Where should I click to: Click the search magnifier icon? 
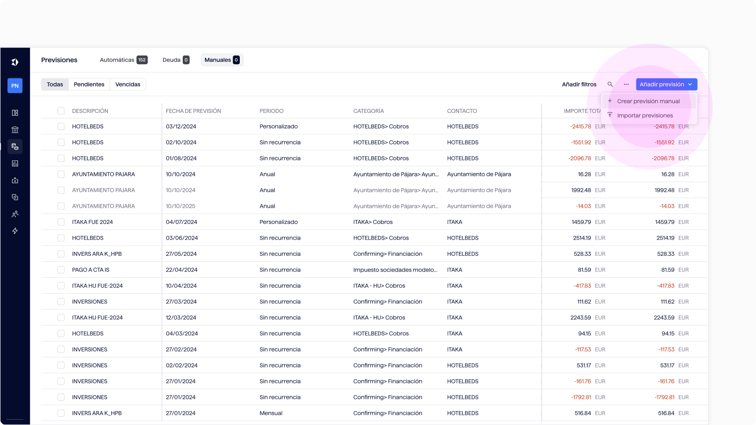pos(610,84)
